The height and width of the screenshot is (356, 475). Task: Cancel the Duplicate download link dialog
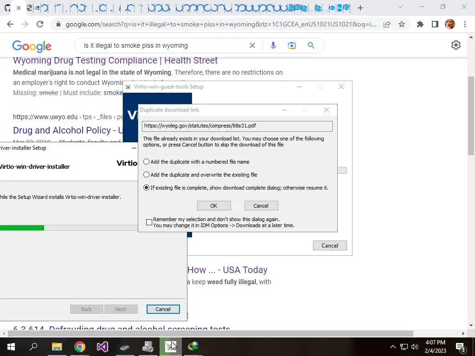point(261,205)
